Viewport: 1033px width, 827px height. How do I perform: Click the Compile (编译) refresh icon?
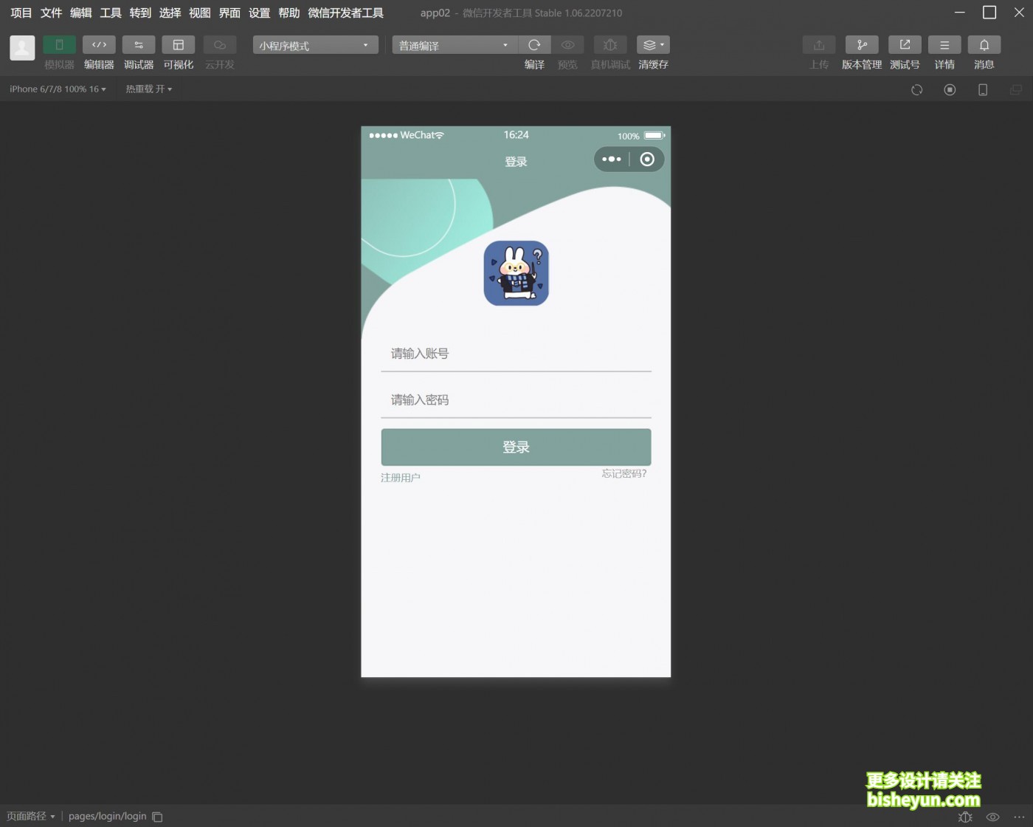tap(534, 45)
